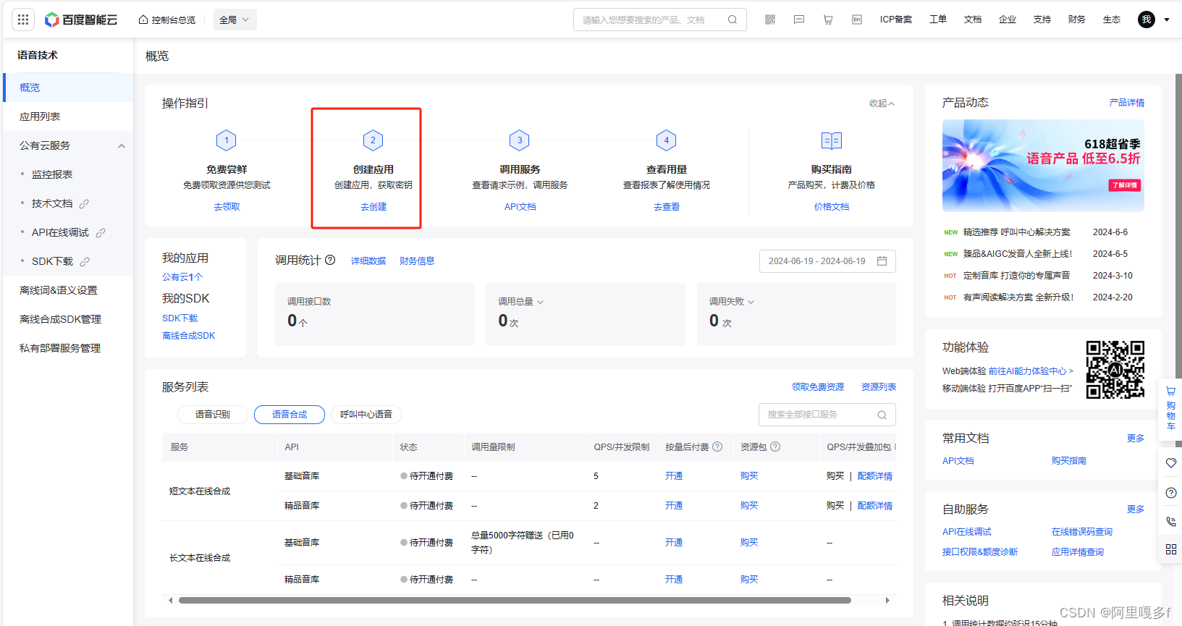Open the API文档 link under 调用服务
1182x626 pixels.
(520, 207)
